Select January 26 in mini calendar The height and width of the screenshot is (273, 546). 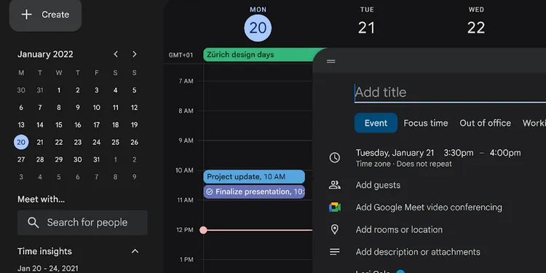pos(134,142)
